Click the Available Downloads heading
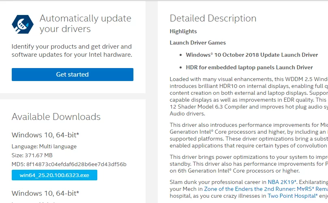This screenshot has height=203, width=328. pyautogui.click(x=56, y=117)
